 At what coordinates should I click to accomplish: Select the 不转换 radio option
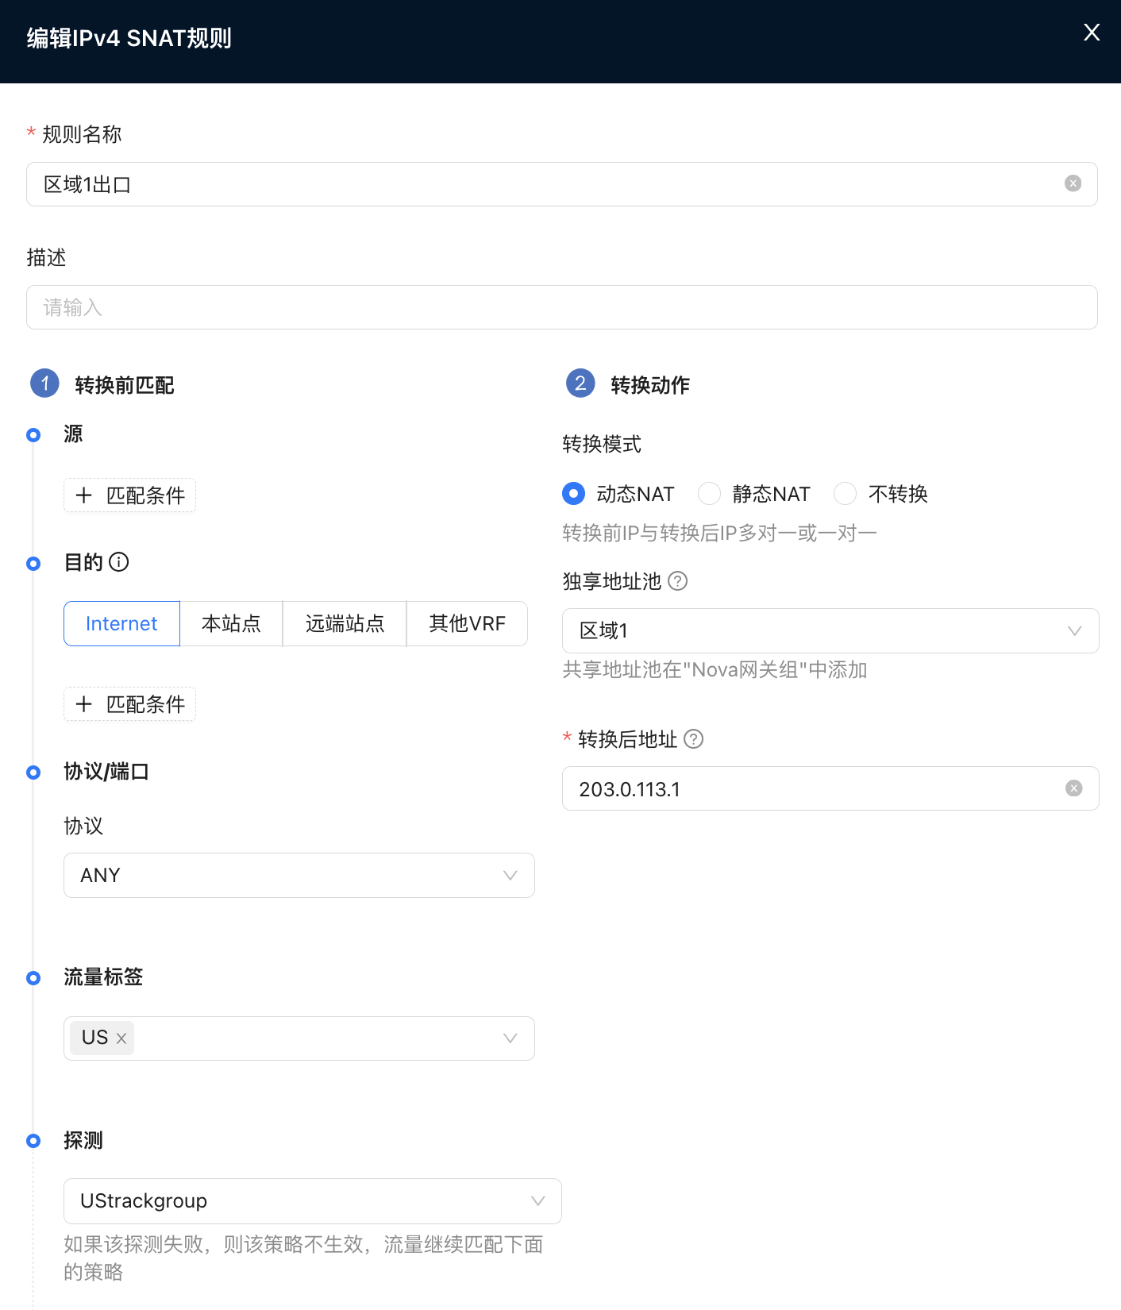tap(845, 494)
